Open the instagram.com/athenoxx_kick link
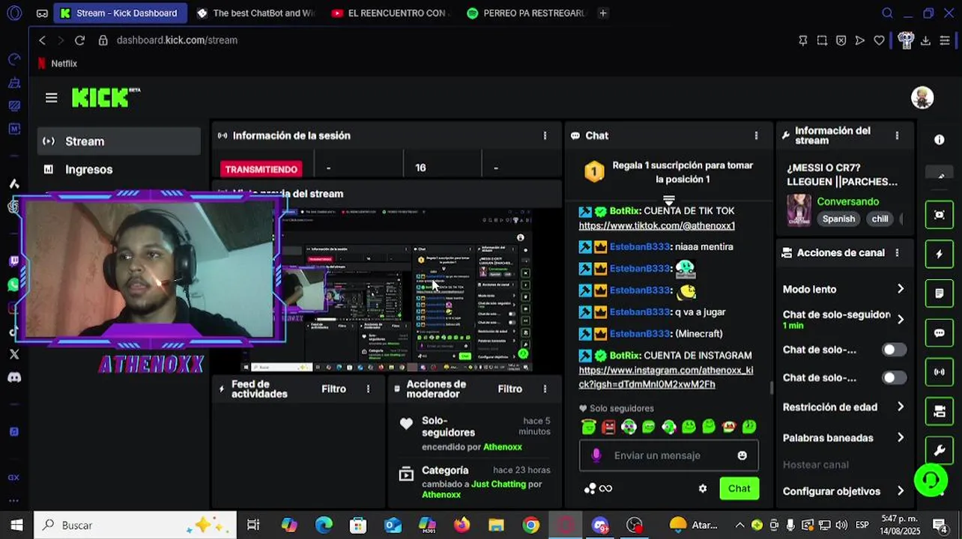The height and width of the screenshot is (539, 962). 665,377
